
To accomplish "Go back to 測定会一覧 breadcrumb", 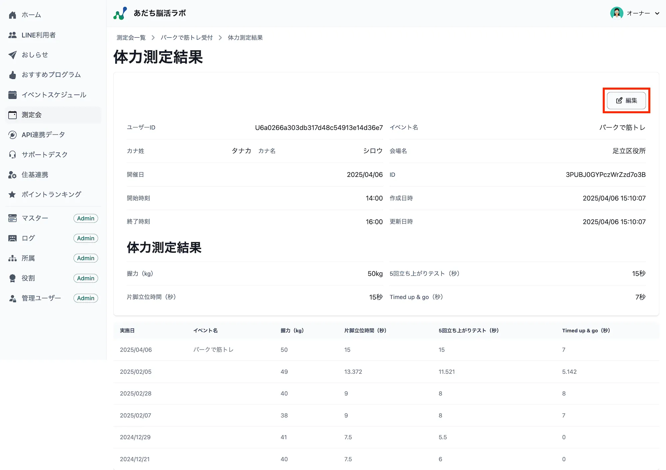I will pyautogui.click(x=131, y=37).
